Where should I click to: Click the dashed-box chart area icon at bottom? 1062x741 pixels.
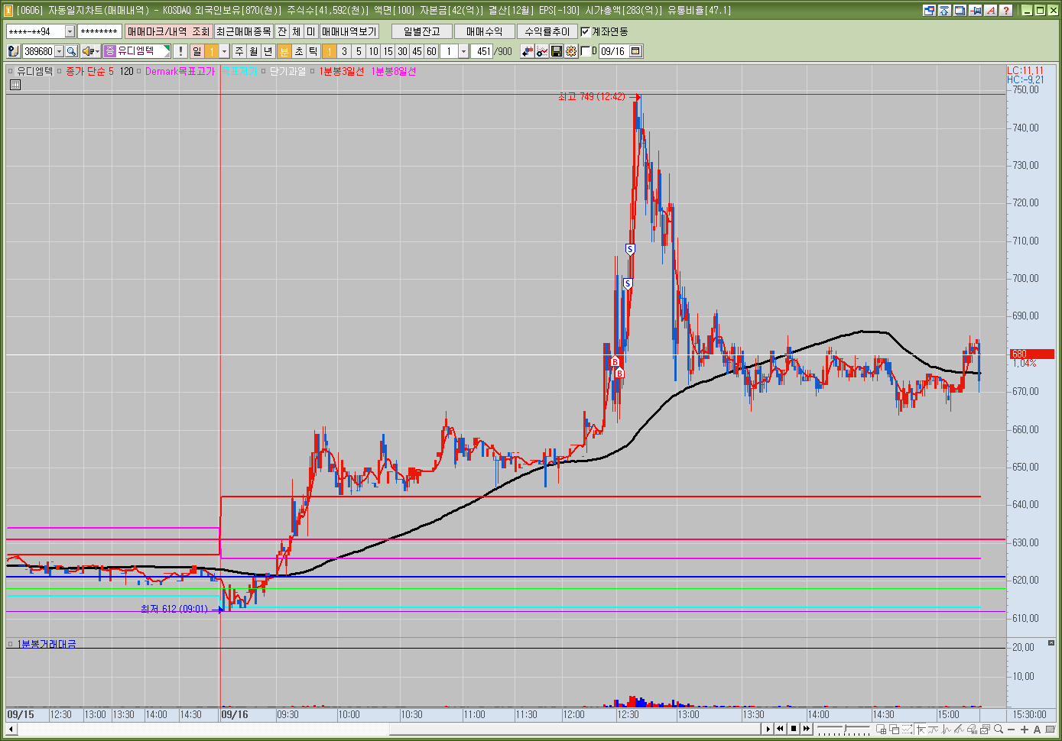tap(906, 730)
